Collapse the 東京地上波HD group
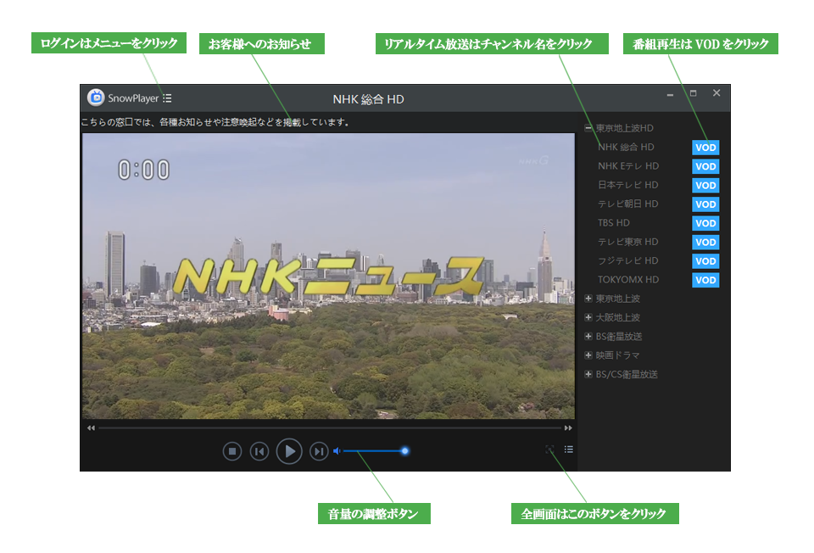The height and width of the screenshot is (553, 814). [x=588, y=128]
